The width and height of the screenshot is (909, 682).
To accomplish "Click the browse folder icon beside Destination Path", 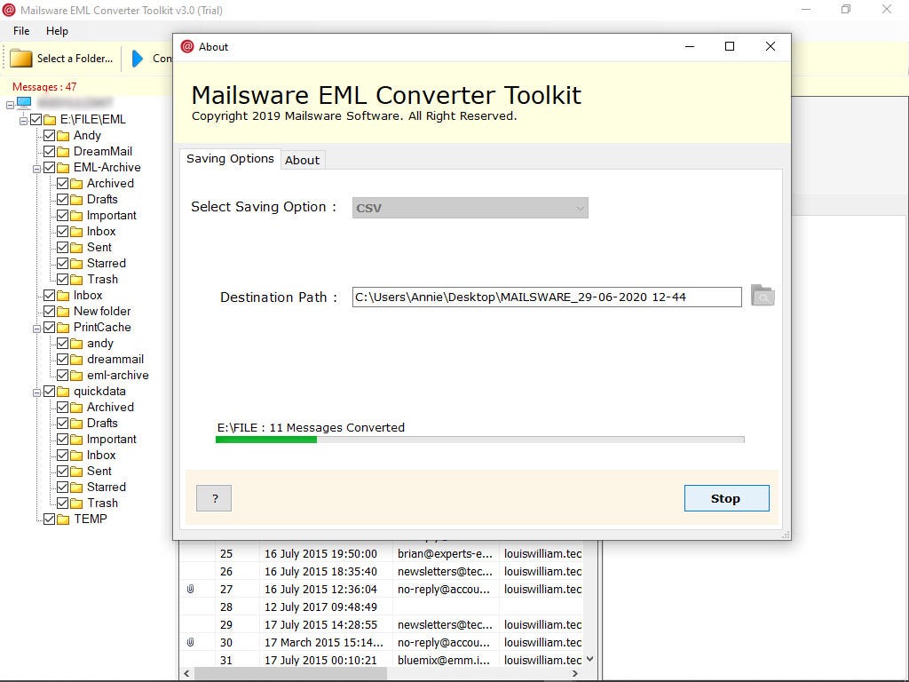I will 762,297.
